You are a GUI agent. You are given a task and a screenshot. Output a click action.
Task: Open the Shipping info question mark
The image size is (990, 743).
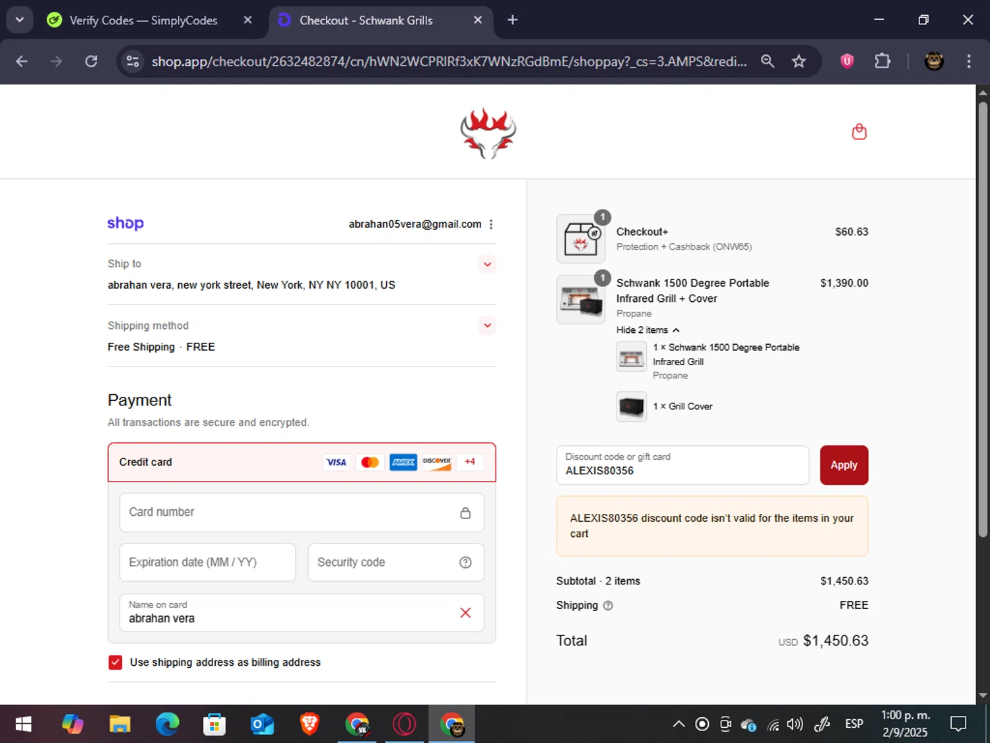click(608, 606)
